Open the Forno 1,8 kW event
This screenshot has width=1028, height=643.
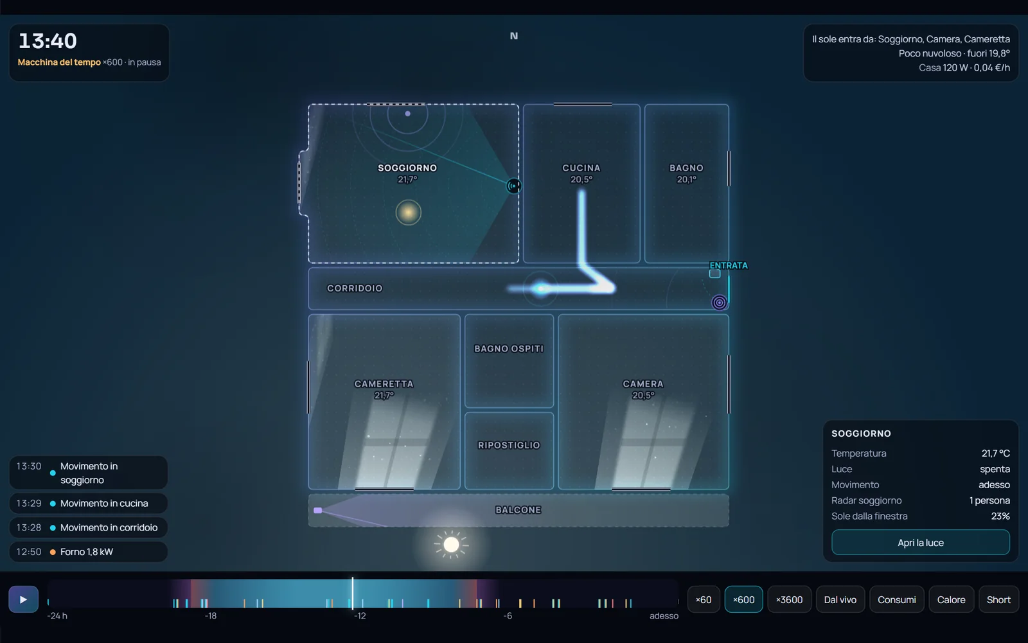[x=88, y=552]
